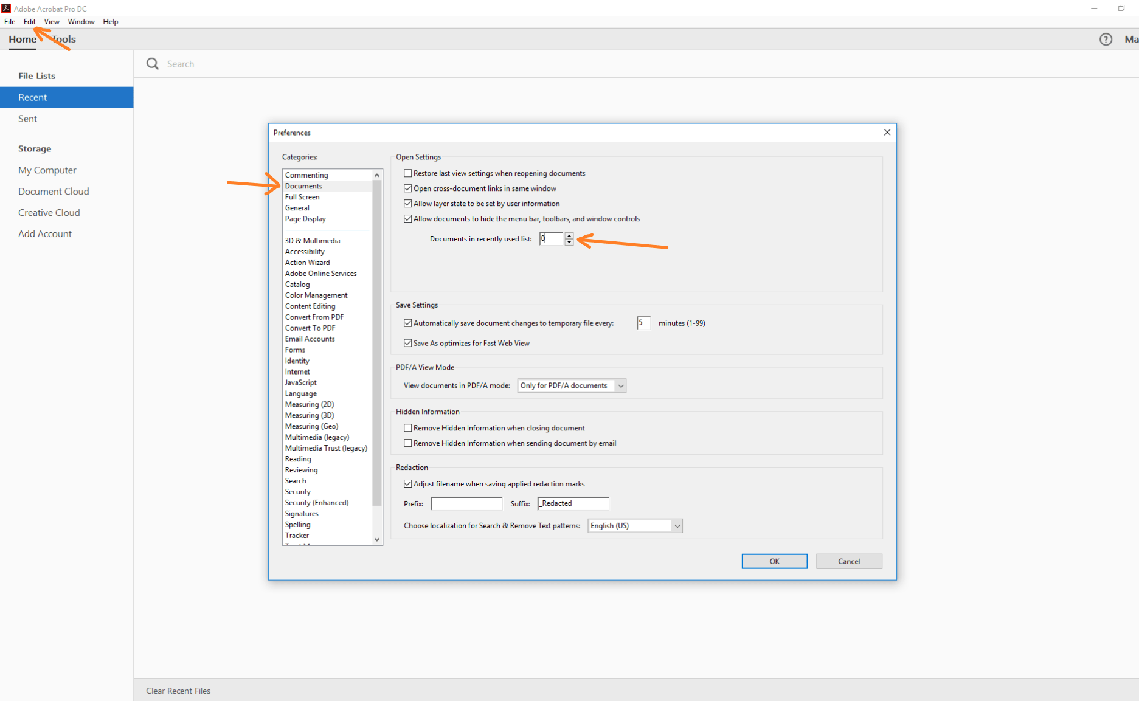Switch to the Tools tab
The width and height of the screenshot is (1139, 701).
tap(63, 39)
